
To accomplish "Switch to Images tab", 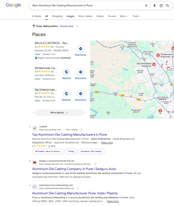I will (70, 16).
